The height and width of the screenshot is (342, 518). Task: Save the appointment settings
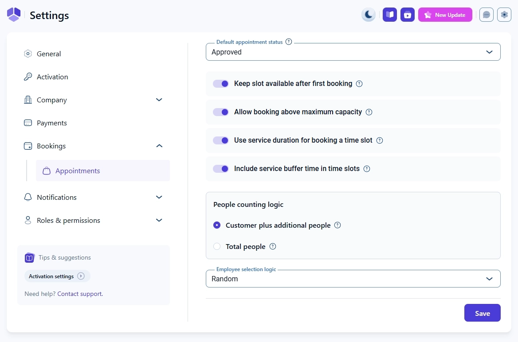(482, 313)
